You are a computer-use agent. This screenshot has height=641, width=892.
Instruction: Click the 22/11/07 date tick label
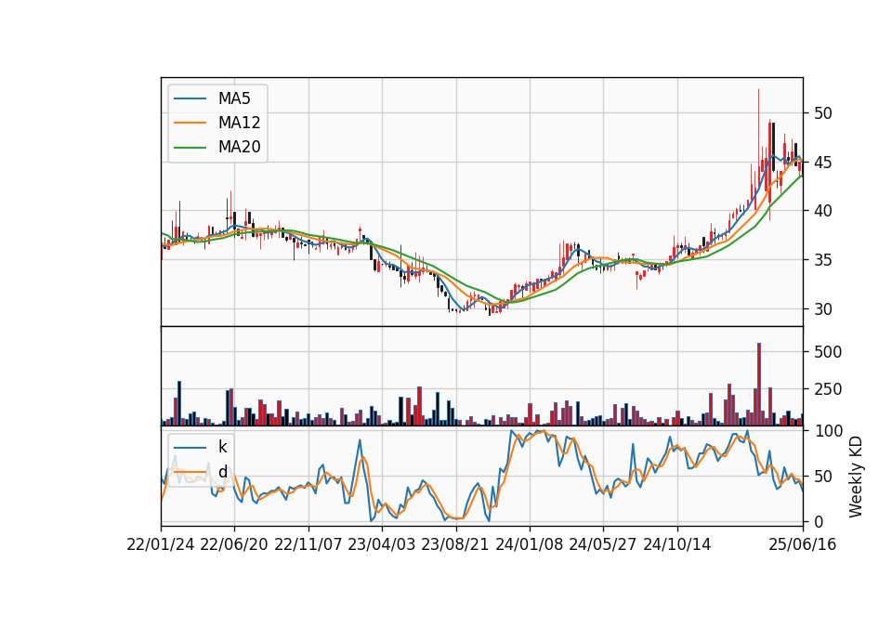pyautogui.click(x=308, y=544)
